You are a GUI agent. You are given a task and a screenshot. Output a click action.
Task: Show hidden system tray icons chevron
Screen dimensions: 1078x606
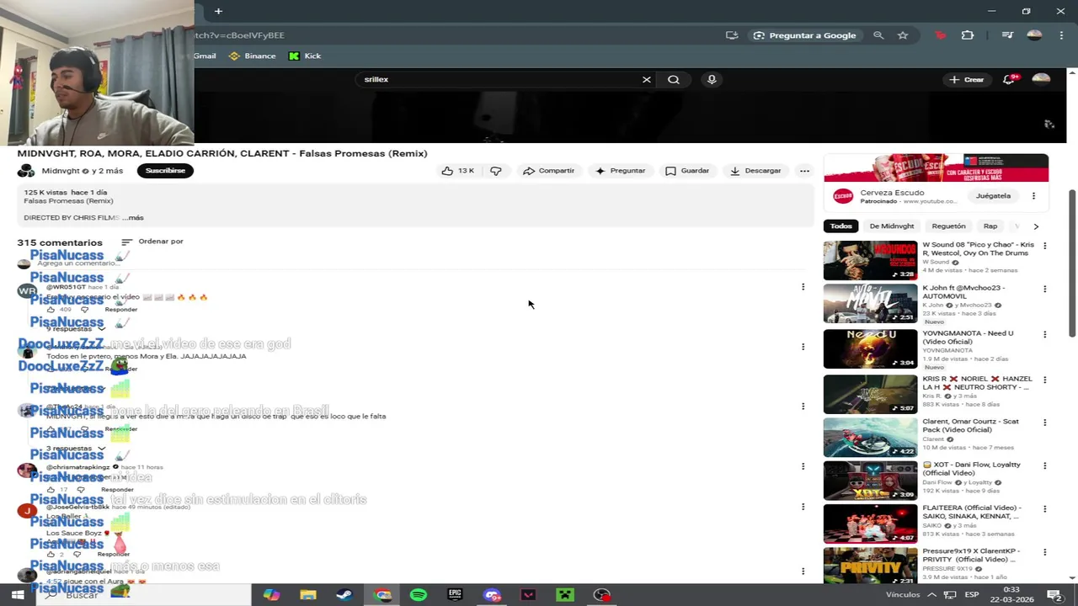click(933, 595)
